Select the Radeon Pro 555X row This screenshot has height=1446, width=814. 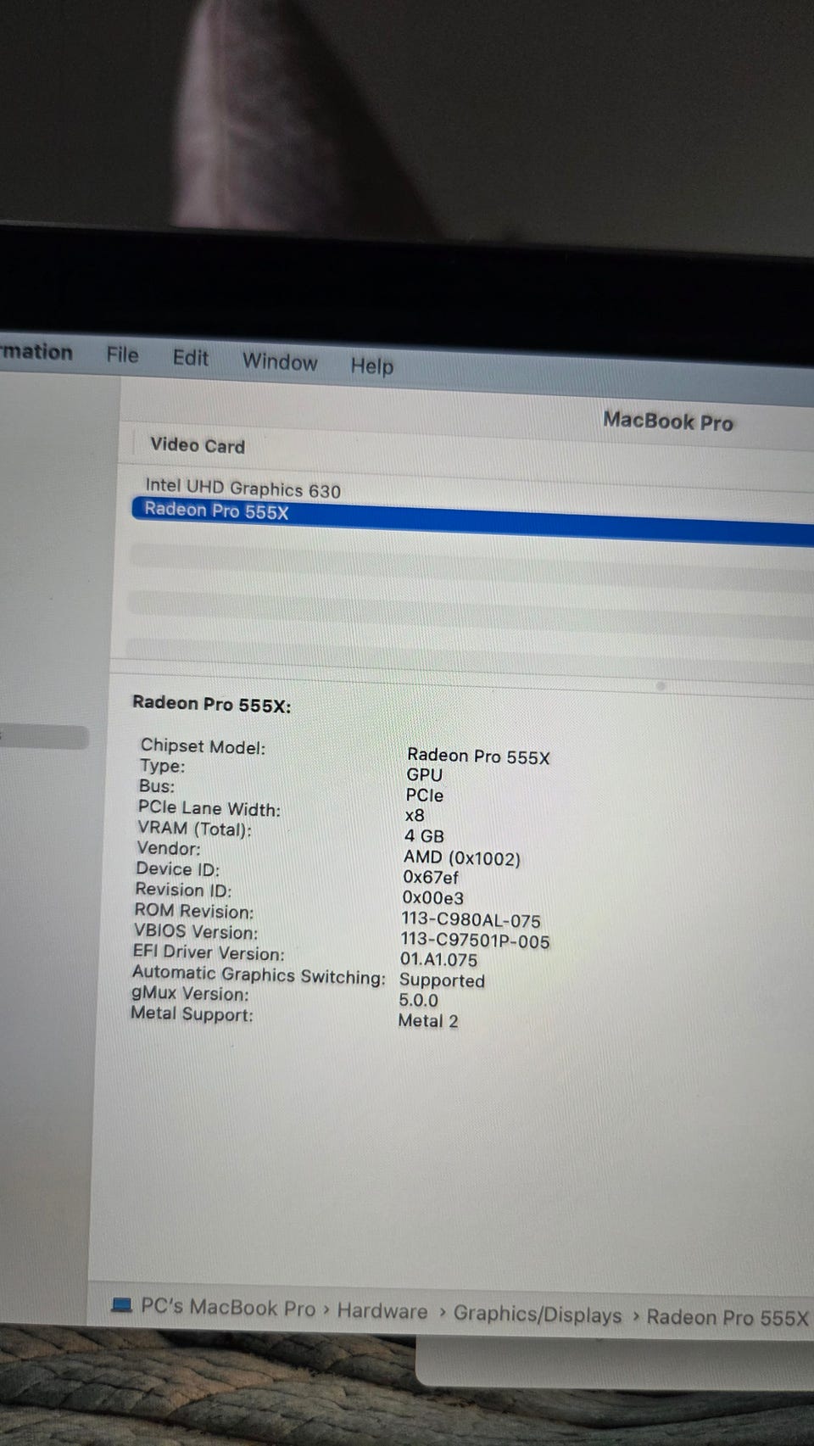473,520
